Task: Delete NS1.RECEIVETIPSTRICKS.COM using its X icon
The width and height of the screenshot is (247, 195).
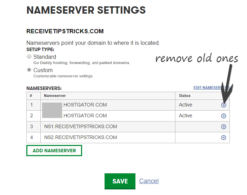Action: pos(223,127)
